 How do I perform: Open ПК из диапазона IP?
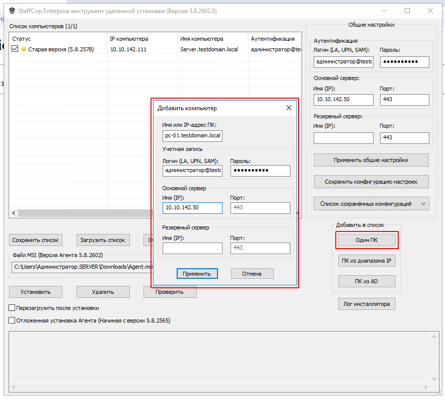coord(366,261)
